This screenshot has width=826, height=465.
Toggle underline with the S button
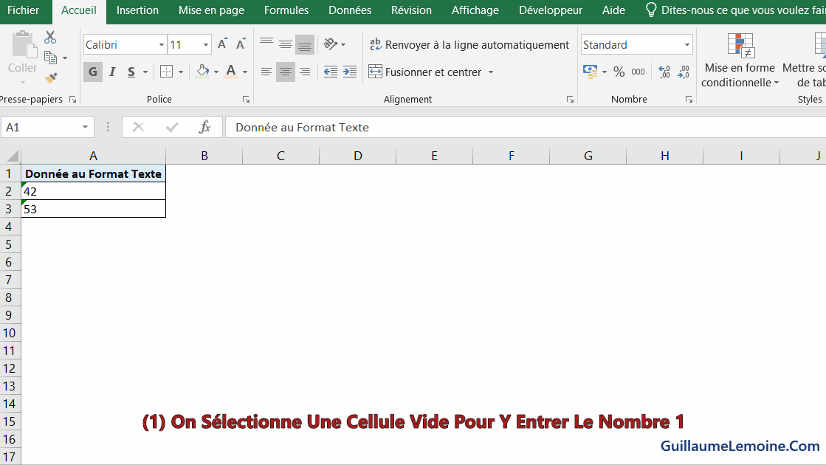click(x=130, y=72)
